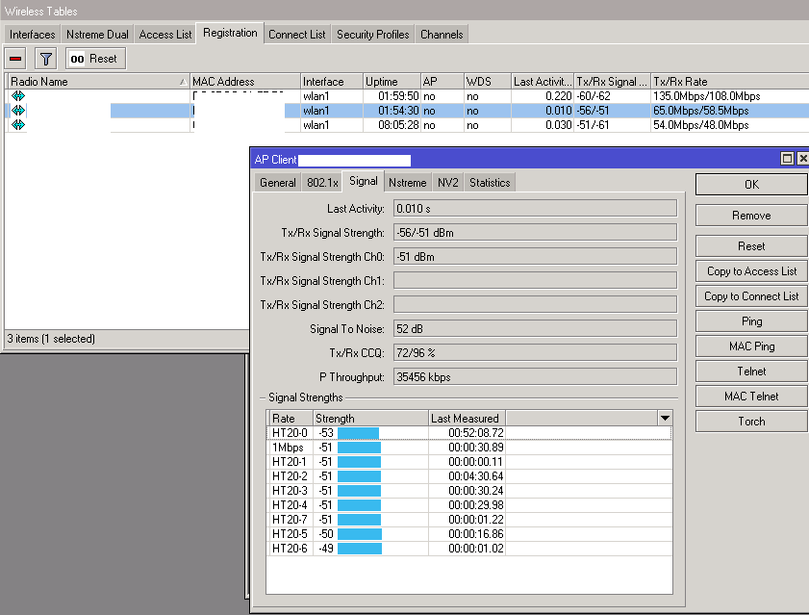
Task: Open the Access List tab
Action: [164, 35]
